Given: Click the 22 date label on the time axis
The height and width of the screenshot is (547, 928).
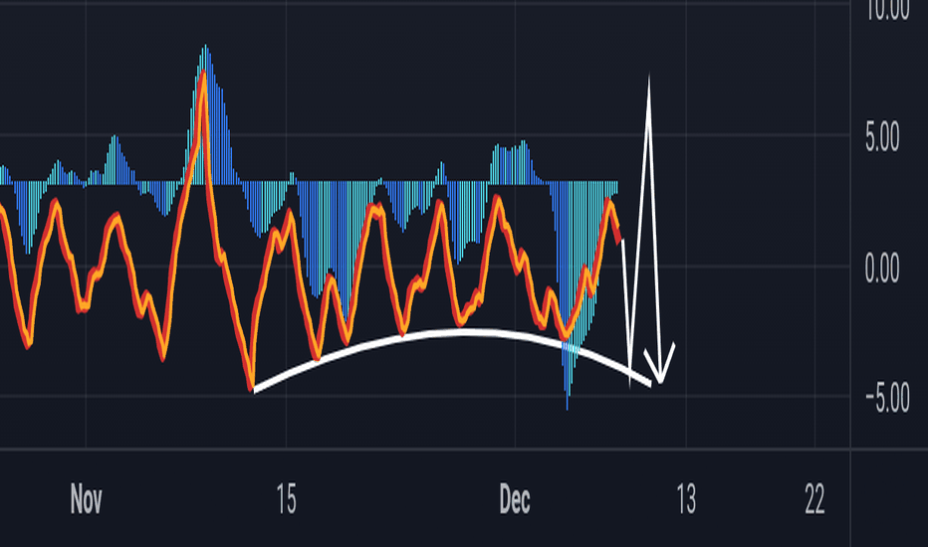Looking at the screenshot, I should tap(814, 499).
